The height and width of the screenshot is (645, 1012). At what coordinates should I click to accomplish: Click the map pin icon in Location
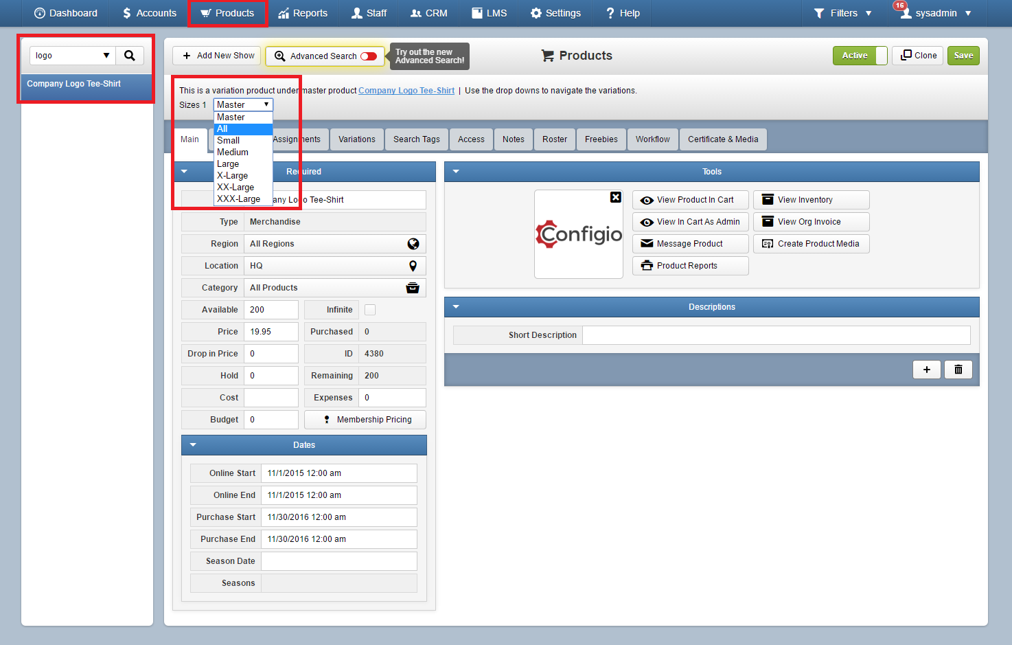click(x=413, y=266)
